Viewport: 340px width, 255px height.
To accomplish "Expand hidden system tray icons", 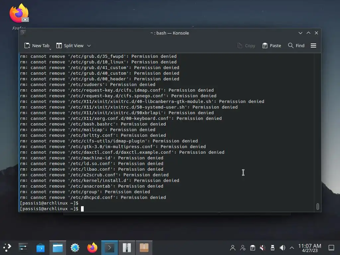I will tap(292, 248).
